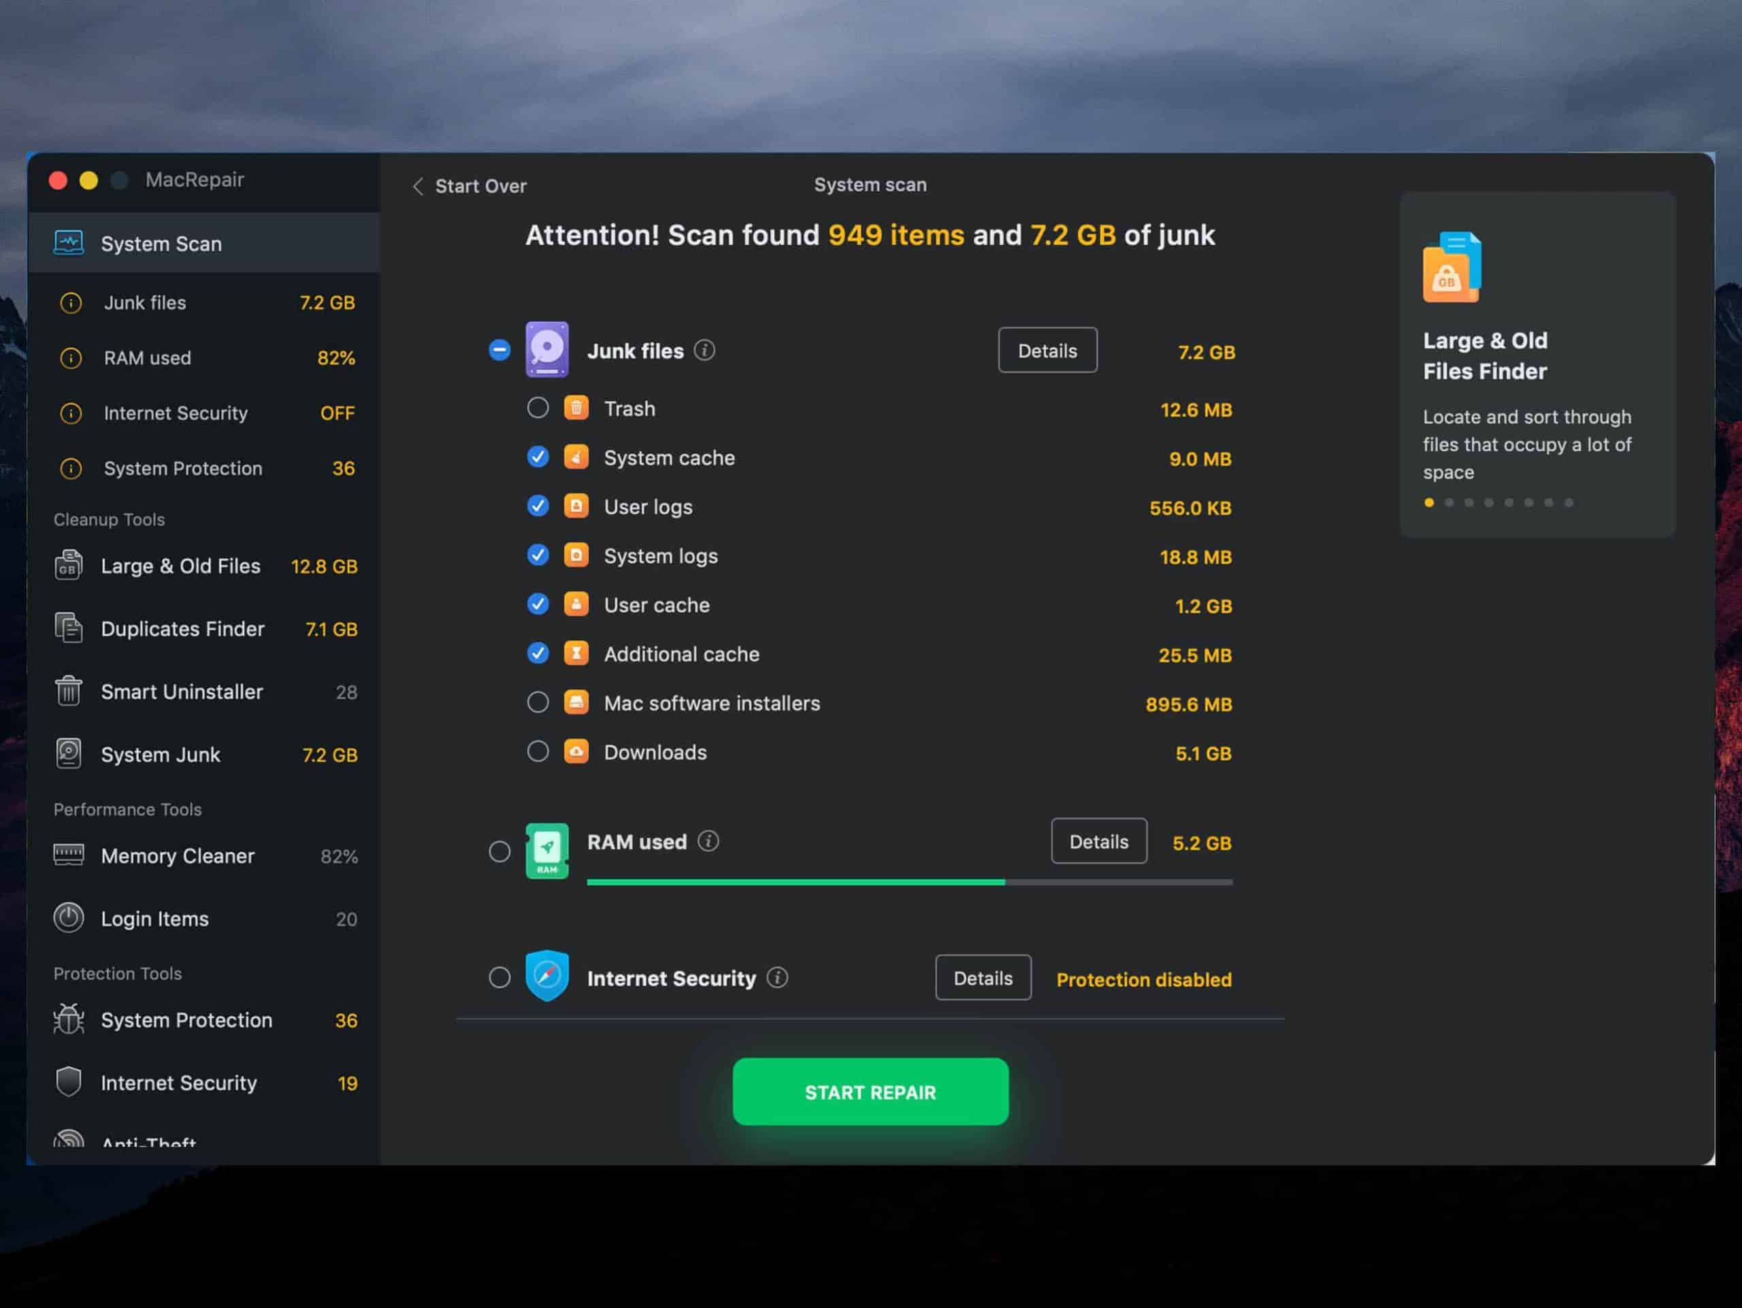The width and height of the screenshot is (1742, 1308).
Task: Select Internet Security OFF sidebar entry
Action: coord(204,413)
